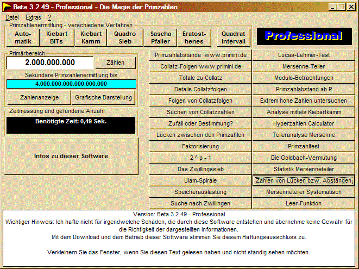Click Primzahlabstand ab P
359x269 pixels.
(304, 89)
